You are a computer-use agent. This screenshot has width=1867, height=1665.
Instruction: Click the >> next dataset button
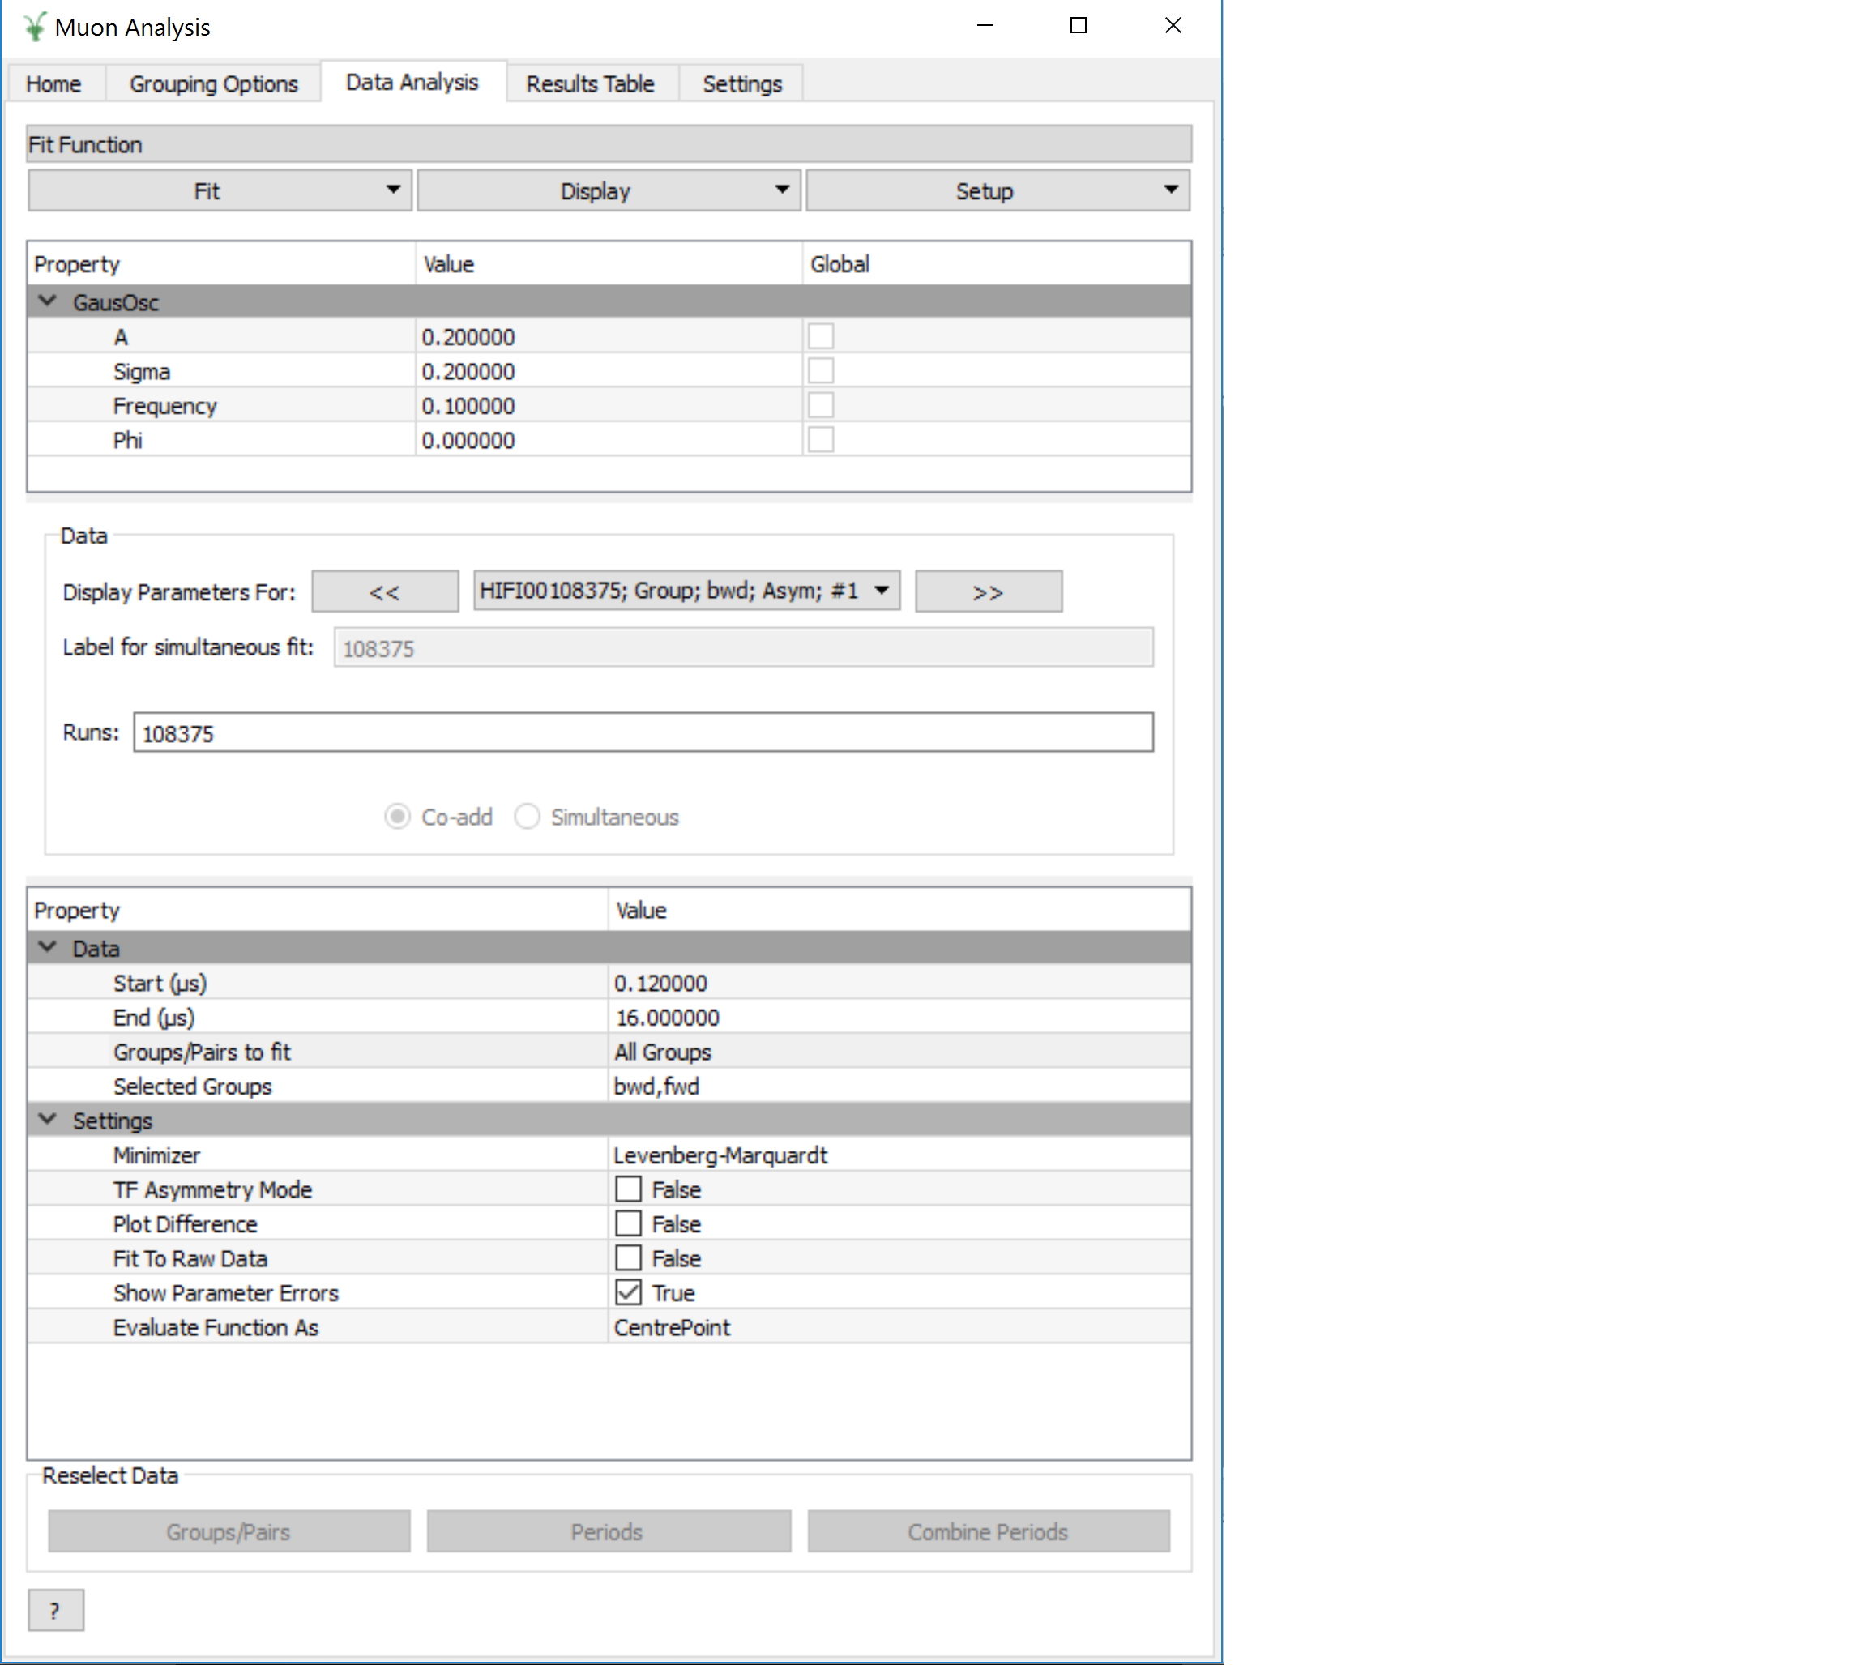988,590
